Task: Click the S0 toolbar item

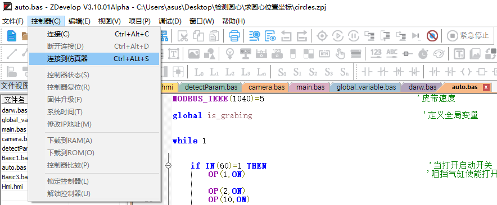Action: tap(282, 72)
